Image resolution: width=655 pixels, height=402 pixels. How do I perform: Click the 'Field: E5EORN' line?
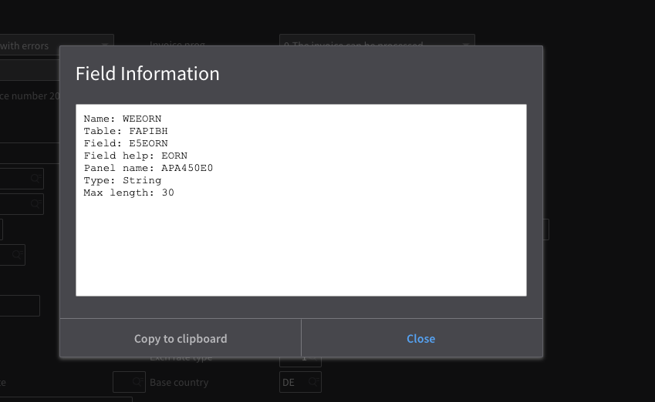pos(126,143)
